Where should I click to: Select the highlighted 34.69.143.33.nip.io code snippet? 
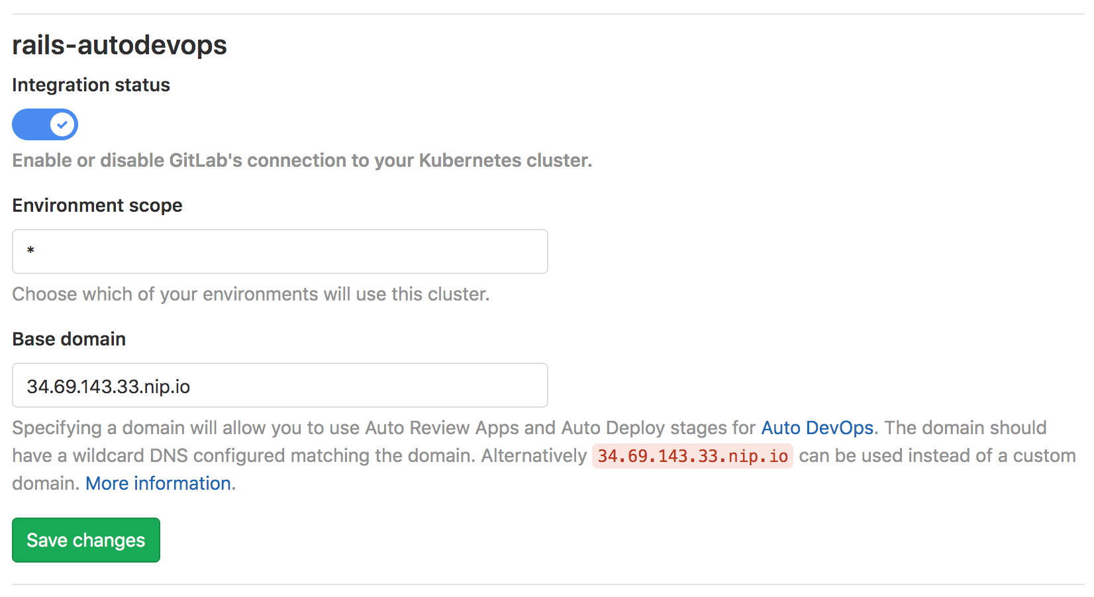point(691,455)
